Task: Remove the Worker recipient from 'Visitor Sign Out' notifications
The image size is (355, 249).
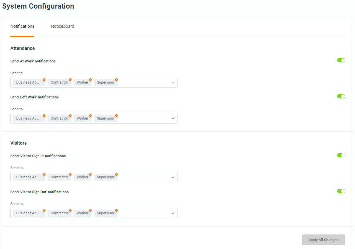Action: [90, 211]
